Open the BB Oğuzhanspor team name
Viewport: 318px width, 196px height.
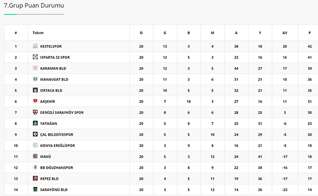[57, 168]
